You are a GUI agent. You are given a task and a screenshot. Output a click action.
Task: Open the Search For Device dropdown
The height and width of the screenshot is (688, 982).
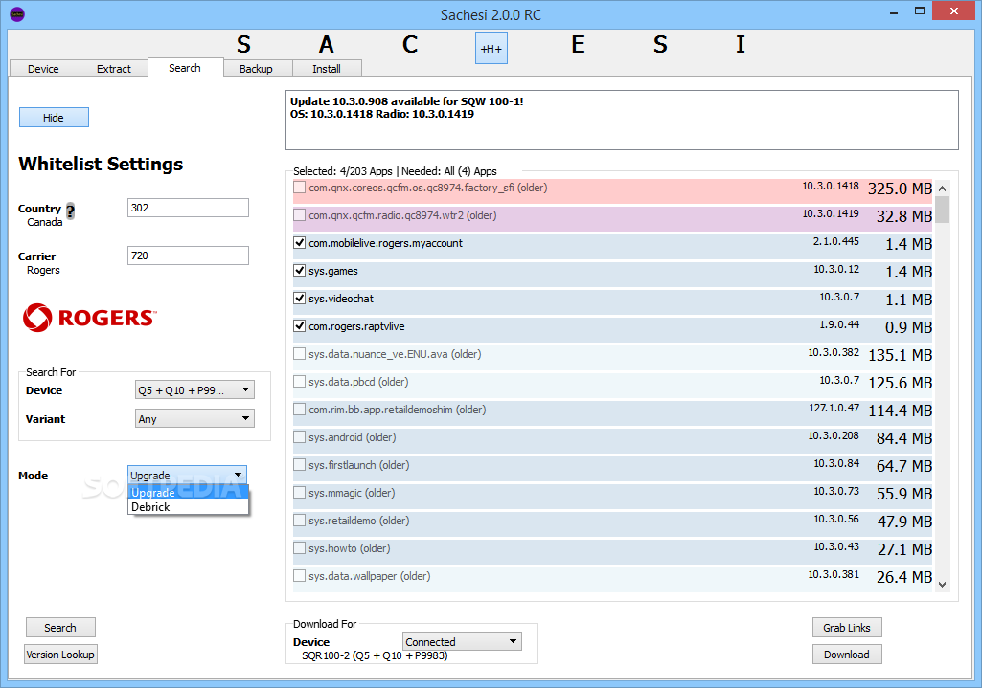pyautogui.click(x=194, y=389)
